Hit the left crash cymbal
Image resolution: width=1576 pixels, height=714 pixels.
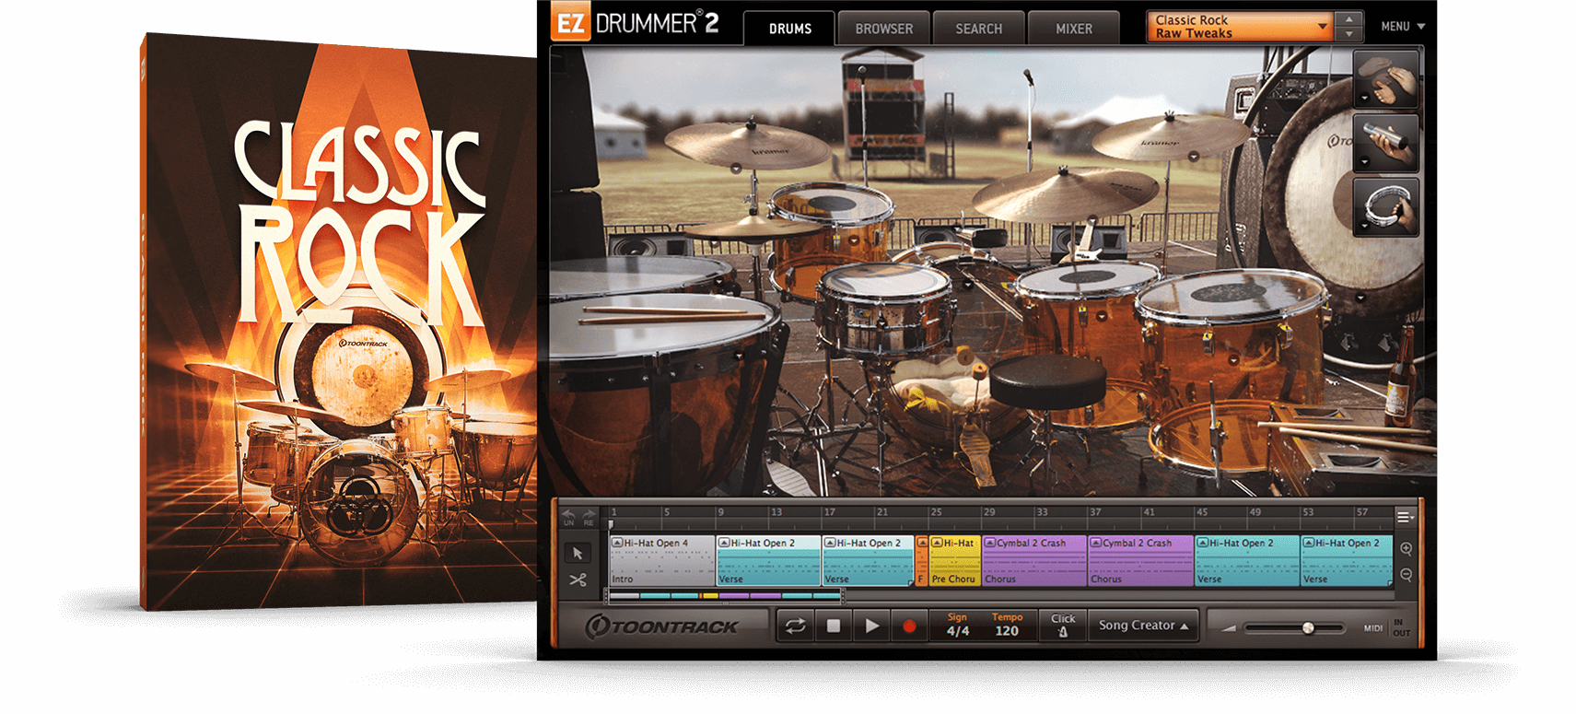point(748,145)
